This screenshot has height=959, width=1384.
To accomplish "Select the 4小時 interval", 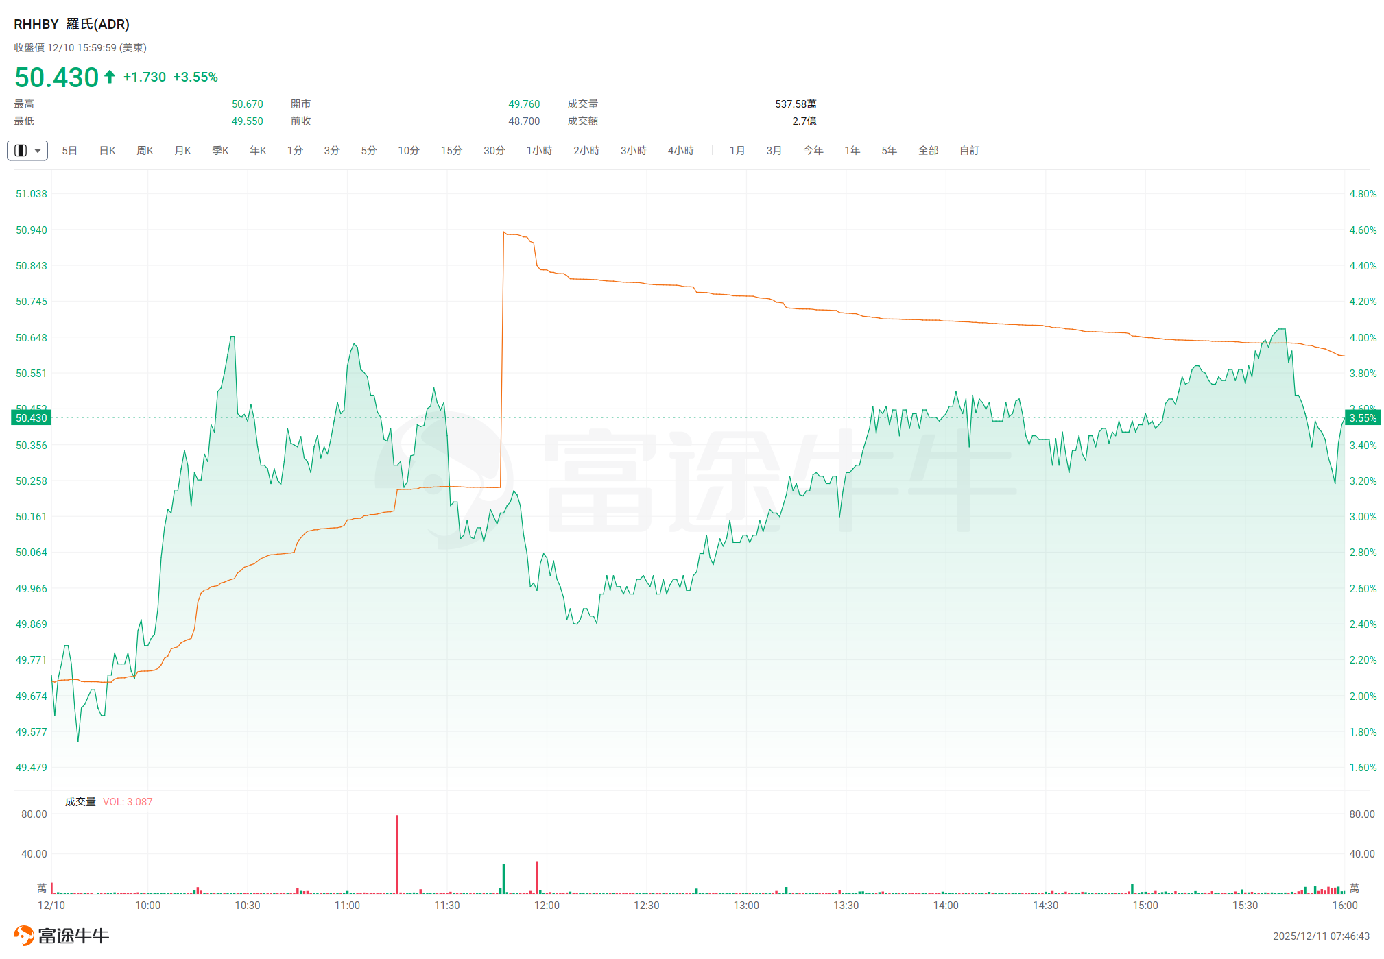I will click(680, 150).
